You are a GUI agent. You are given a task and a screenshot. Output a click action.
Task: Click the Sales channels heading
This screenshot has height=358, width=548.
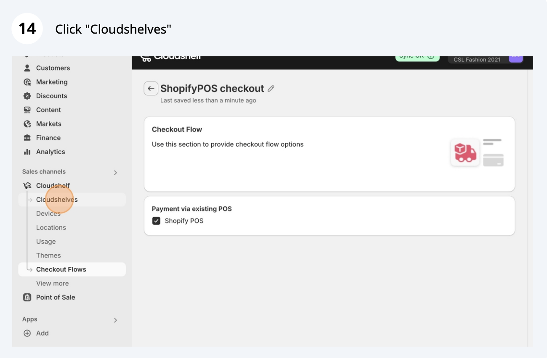(x=44, y=171)
